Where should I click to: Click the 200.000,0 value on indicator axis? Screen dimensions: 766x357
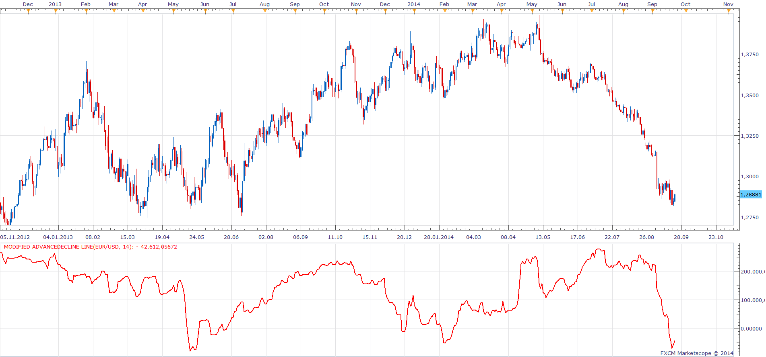pos(753,271)
